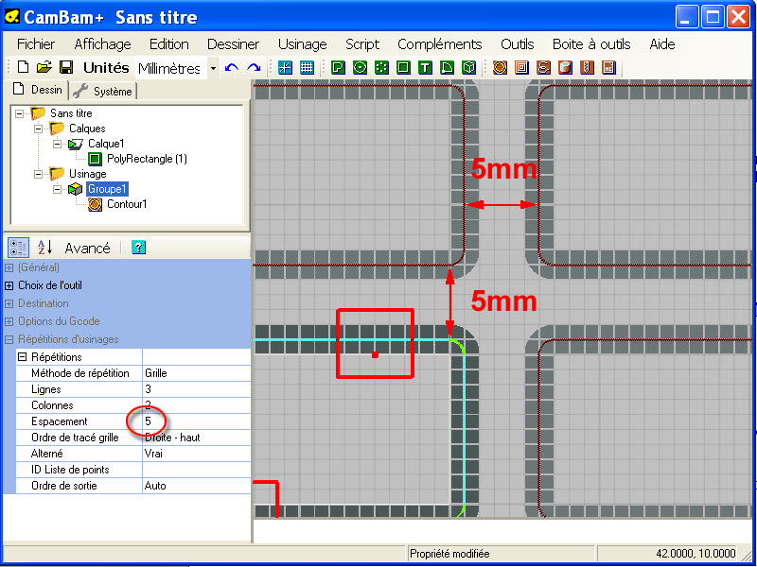Select the Arc drawing tool

pyautogui.click(x=447, y=67)
